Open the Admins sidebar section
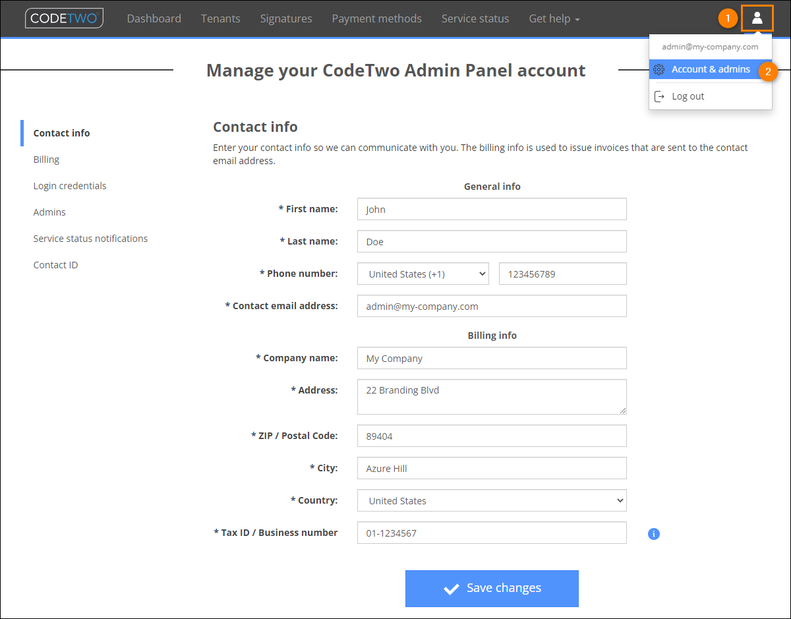791x619 pixels. click(x=49, y=212)
